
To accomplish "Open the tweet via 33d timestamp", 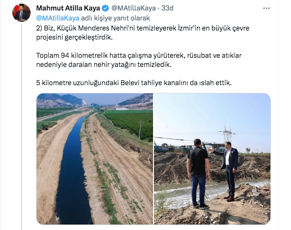I will (167, 8).
